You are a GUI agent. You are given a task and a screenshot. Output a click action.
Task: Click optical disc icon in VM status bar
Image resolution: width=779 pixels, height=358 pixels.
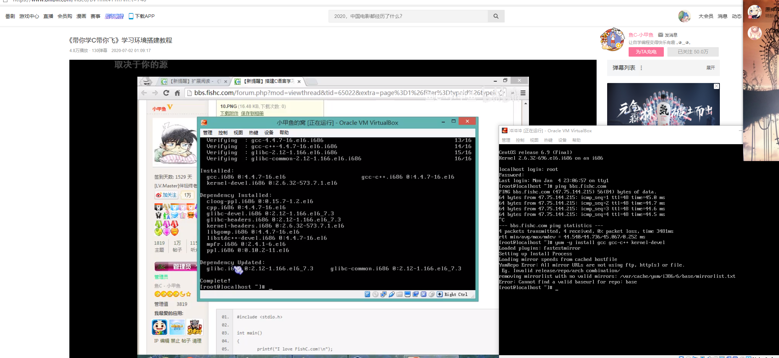point(375,294)
